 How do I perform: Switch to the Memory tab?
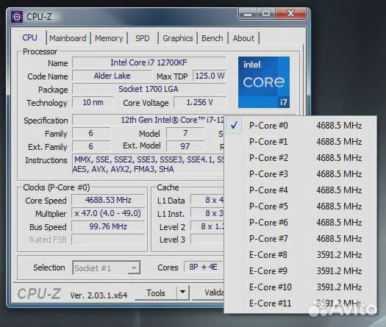point(109,38)
